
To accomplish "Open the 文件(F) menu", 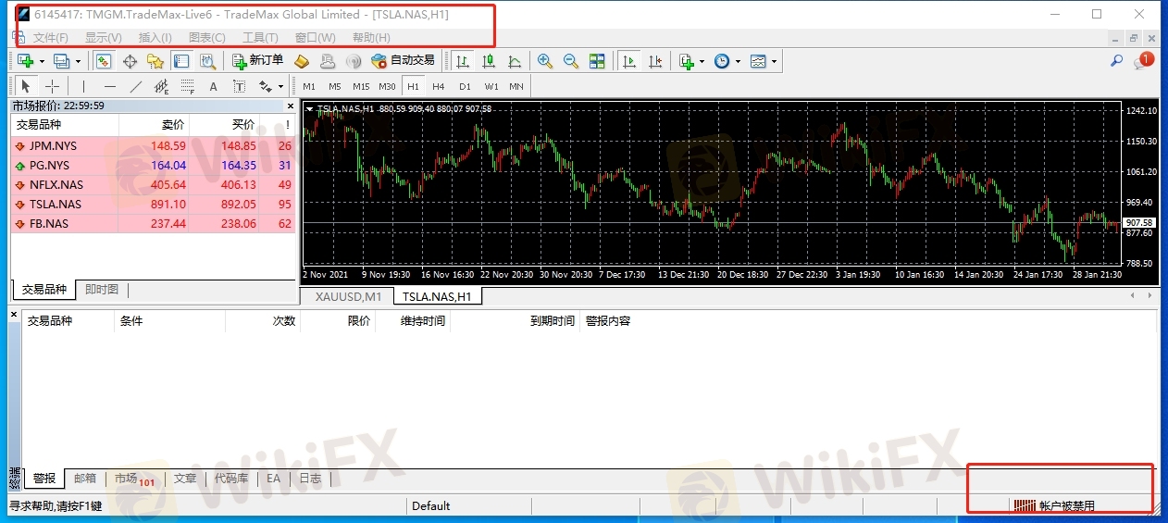I will pos(51,37).
